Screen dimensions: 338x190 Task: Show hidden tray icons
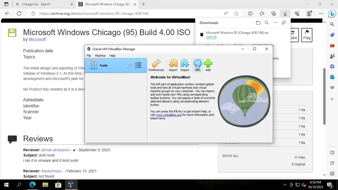[x=285, y=185]
